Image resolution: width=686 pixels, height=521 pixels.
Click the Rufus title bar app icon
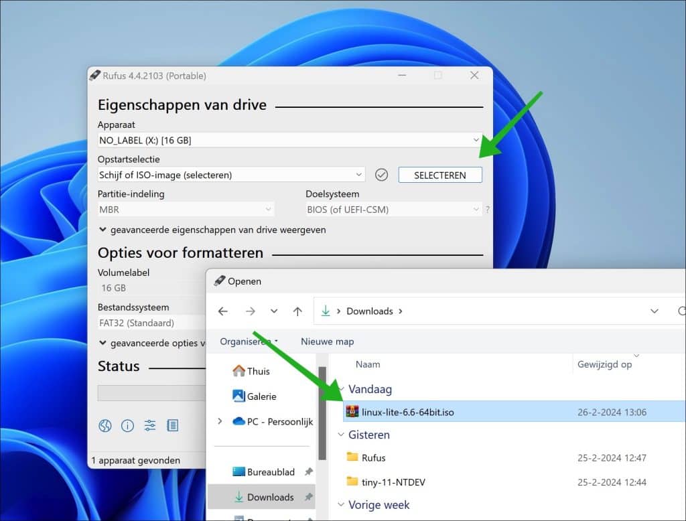(x=94, y=75)
